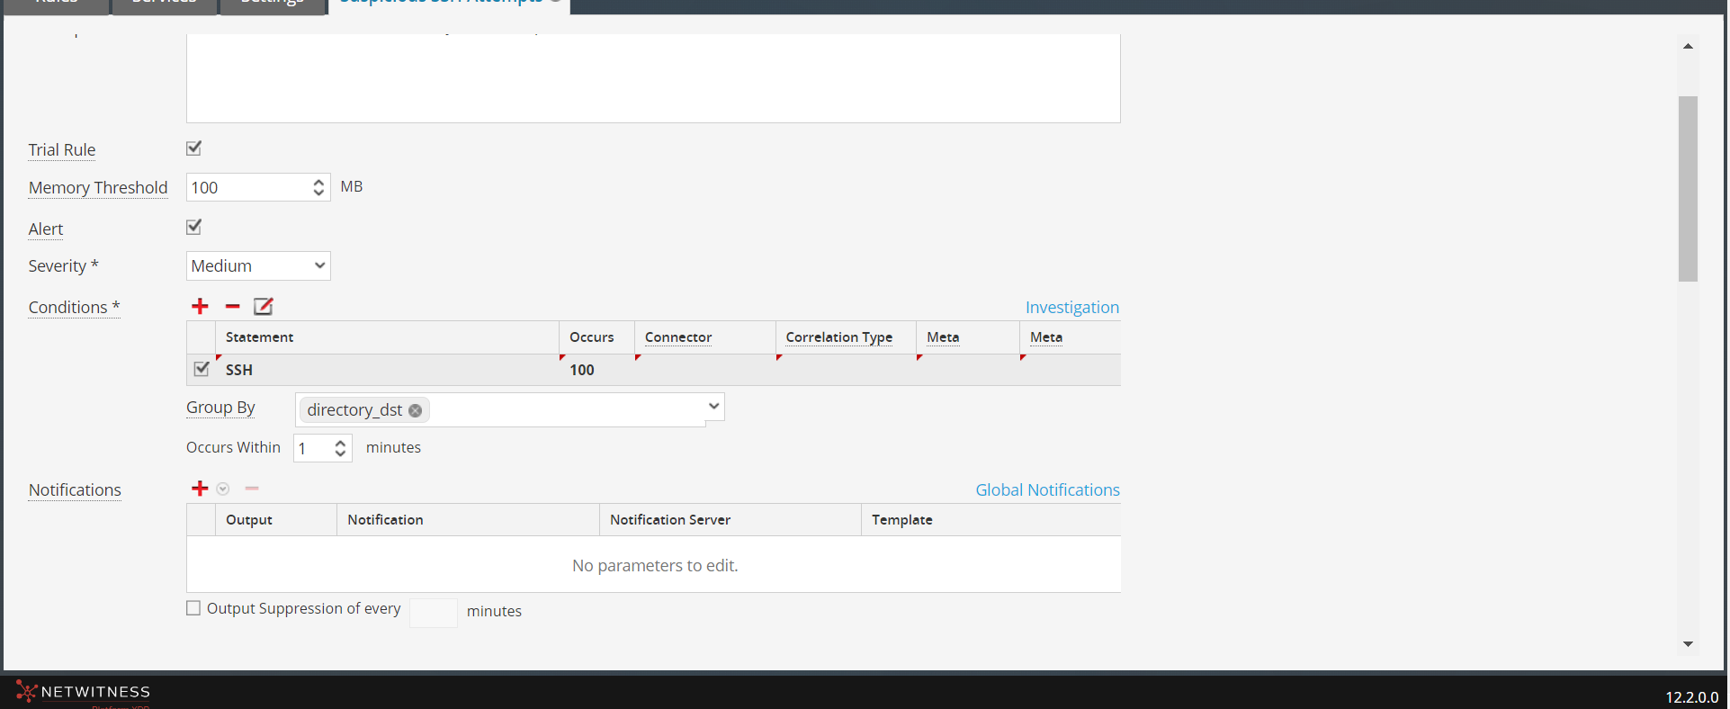Click the Occurs value 100 cell

[x=596, y=370]
